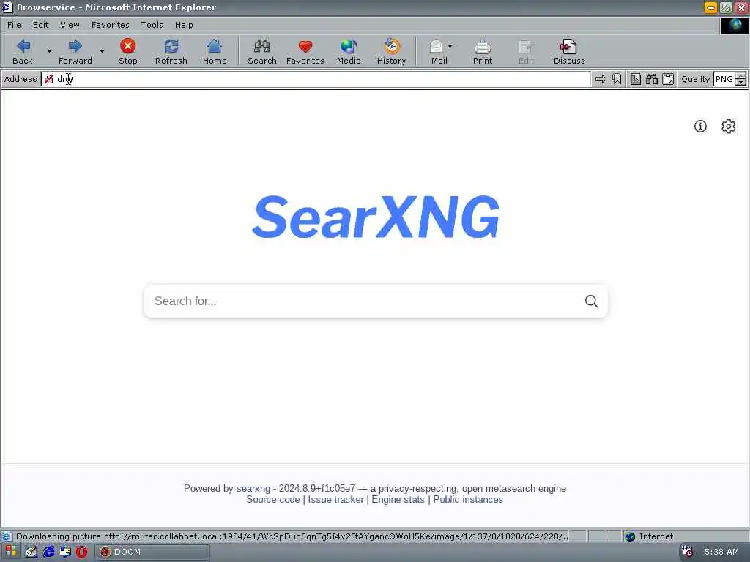
Task: Open the View menu
Action: point(70,25)
